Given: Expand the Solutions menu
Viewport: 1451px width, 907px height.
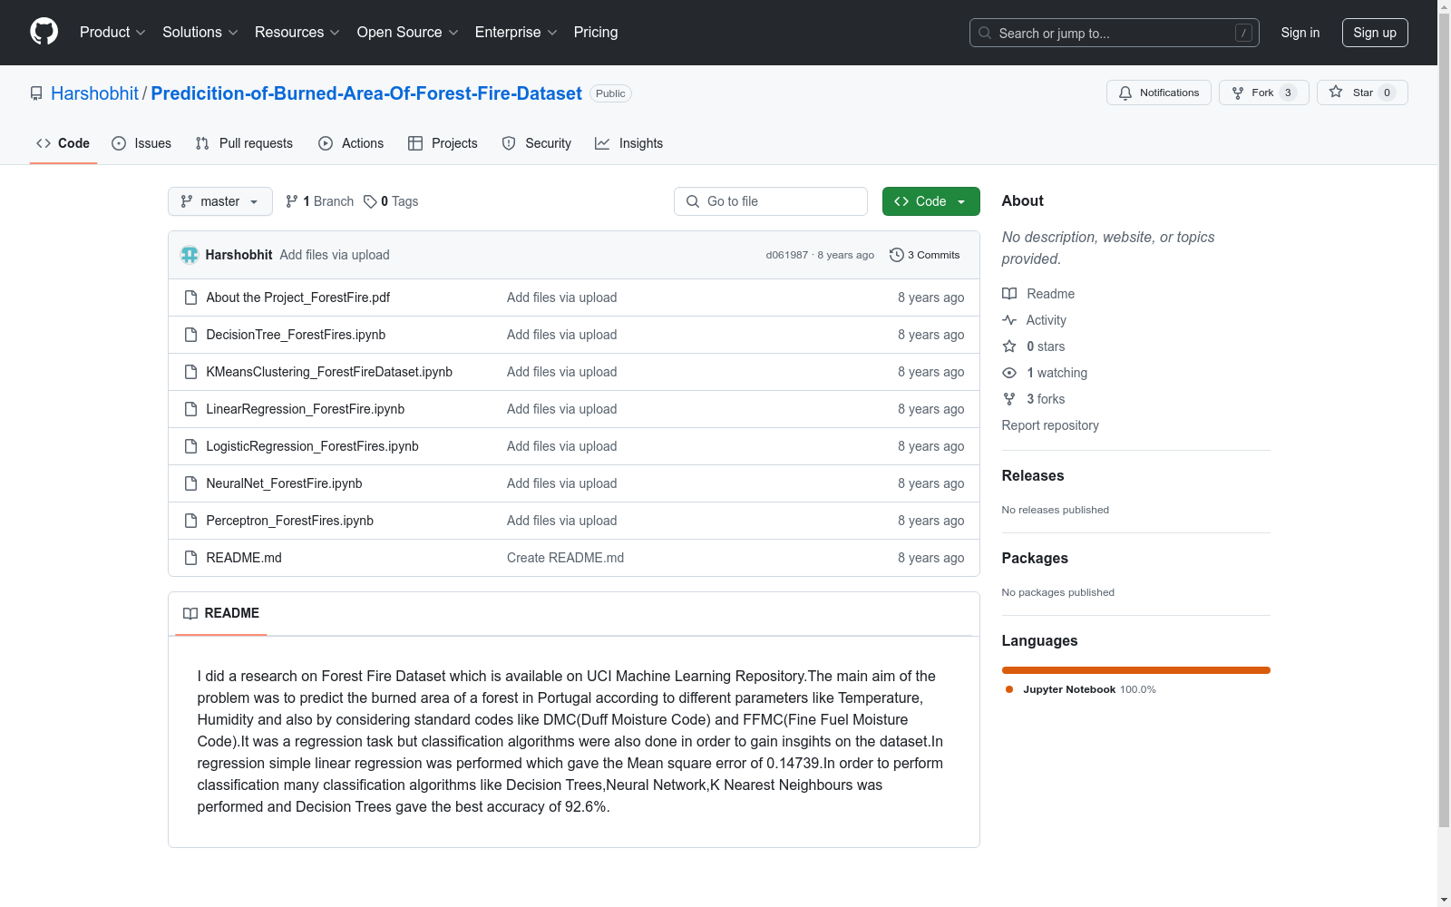Looking at the screenshot, I should point(200,32).
